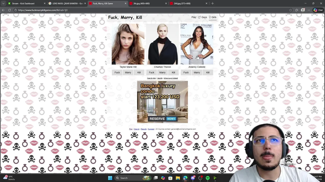Screen dimensions: 325x182
Task: Reload the current page
Action: click(9, 10)
